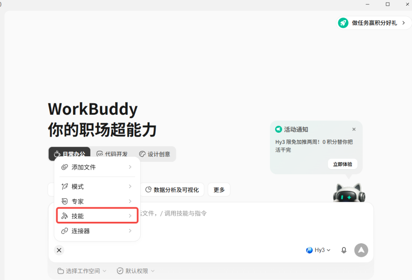Viewport: 412px width, 280px height.
Task: Close the popup menu with X button
Action: tap(59, 250)
